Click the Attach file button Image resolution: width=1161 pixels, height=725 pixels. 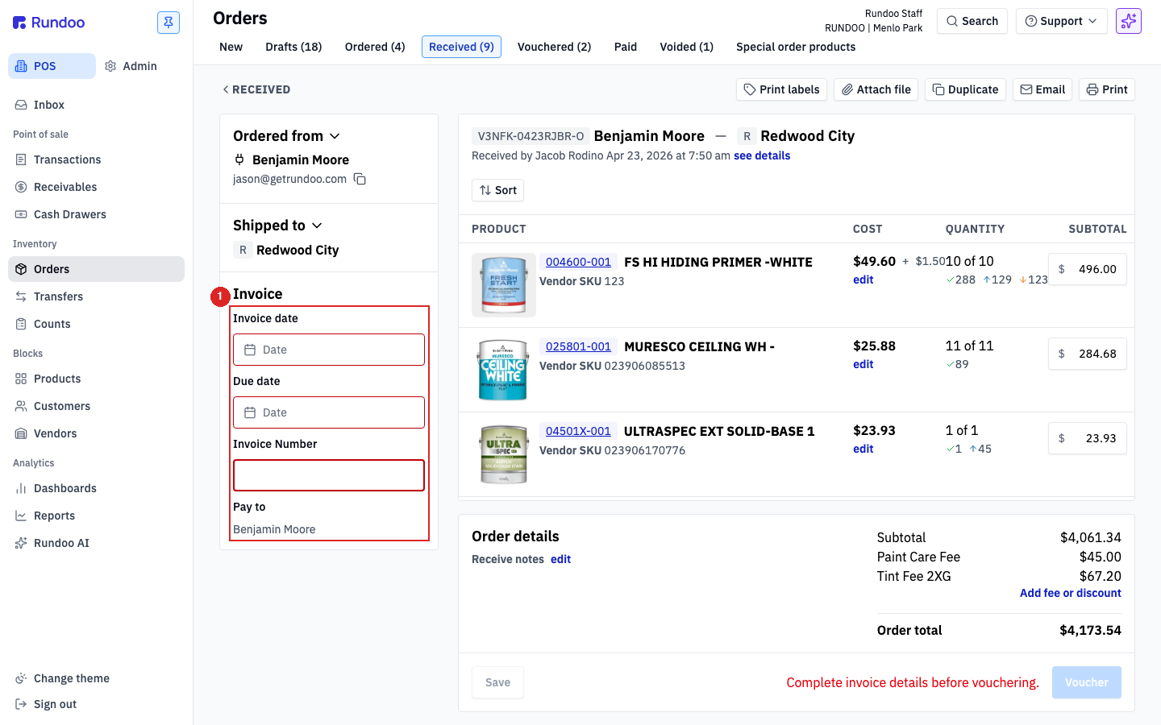876,89
